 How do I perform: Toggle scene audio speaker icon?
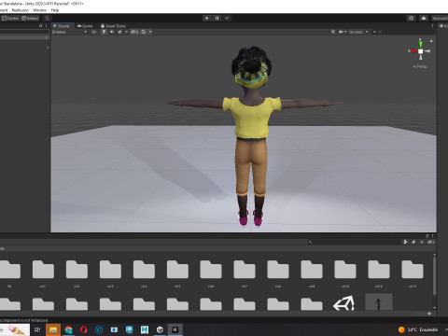(x=112, y=32)
